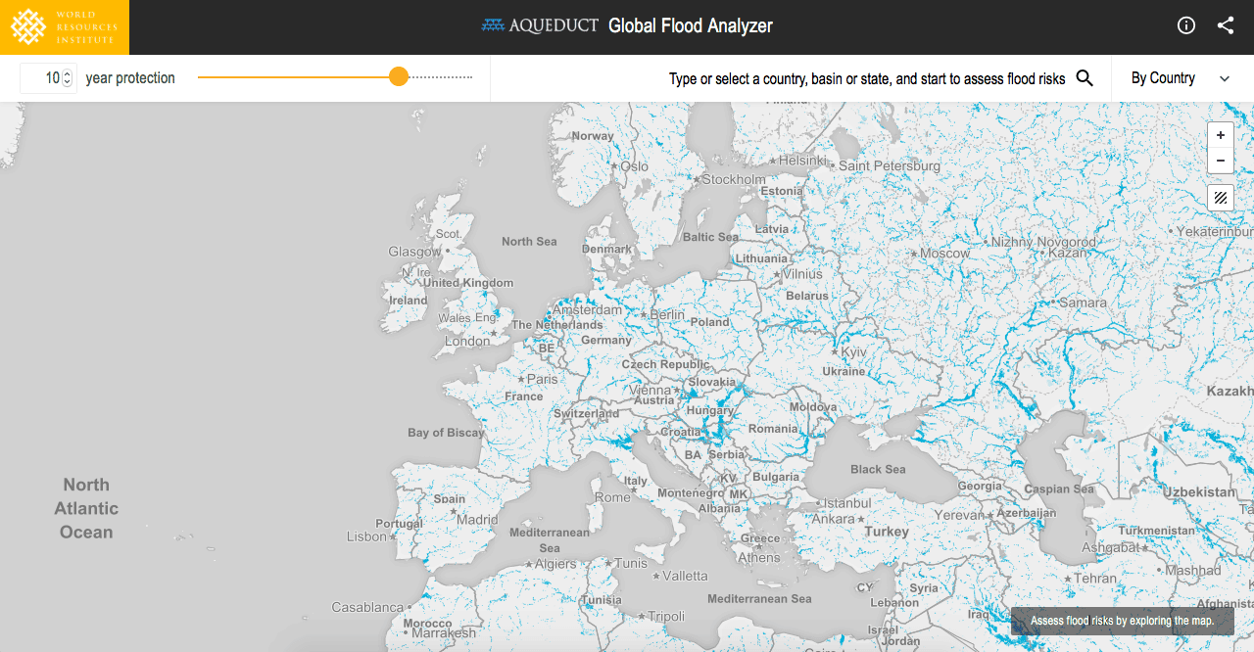Click 'Stockholm' city label
Viewport: 1254px width, 652px height.
click(x=734, y=180)
